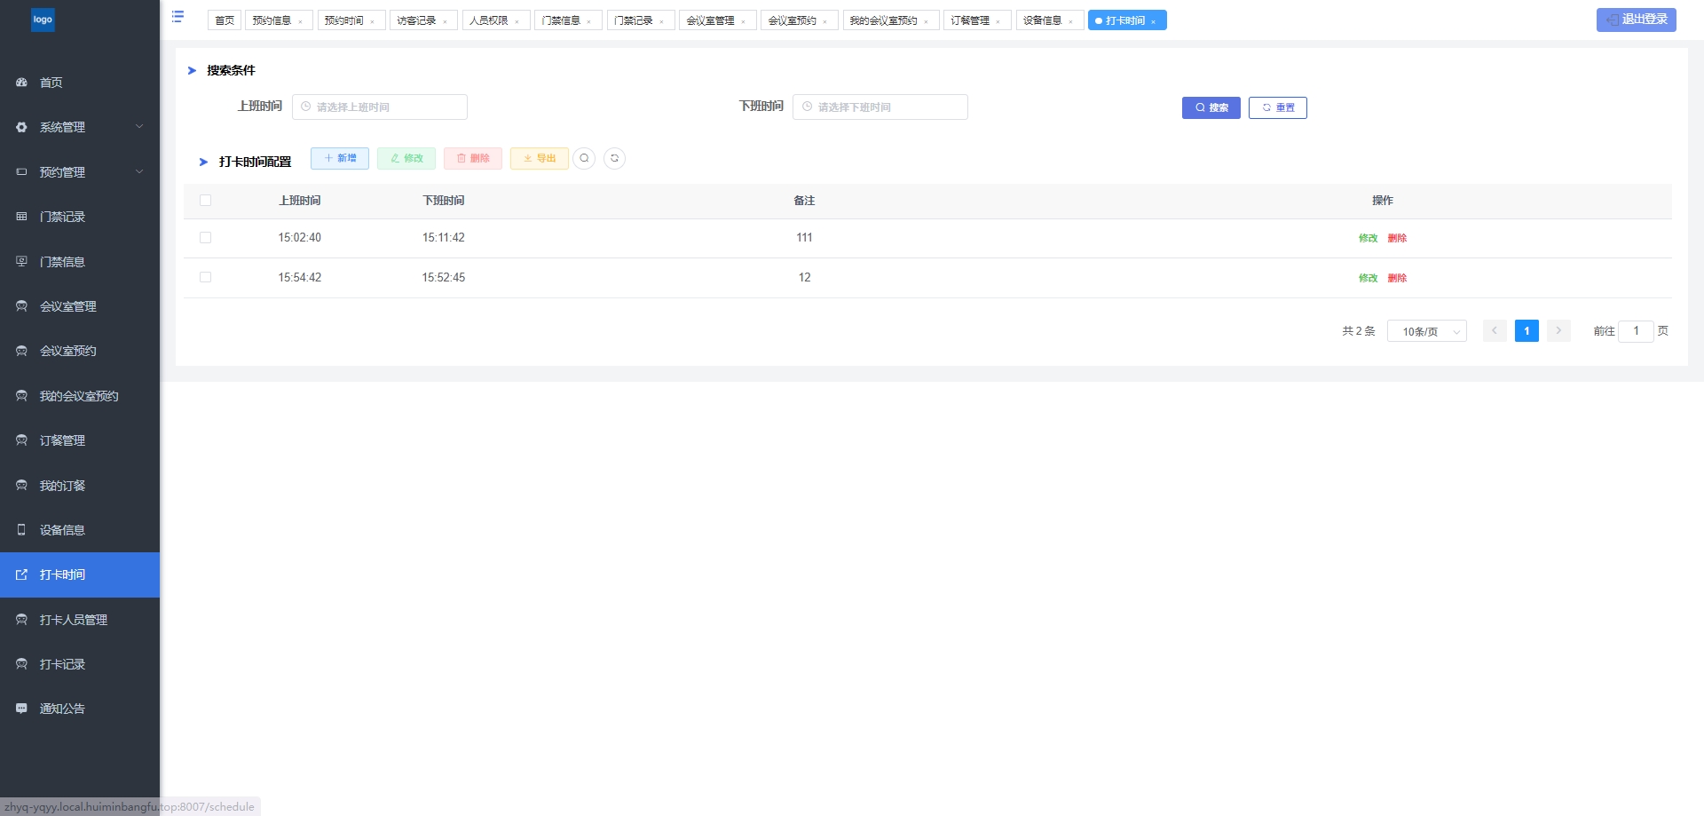Click the 下班时间 cell 15:11:42
This screenshot has height=816, width=1704.
(x=444, y=238)
